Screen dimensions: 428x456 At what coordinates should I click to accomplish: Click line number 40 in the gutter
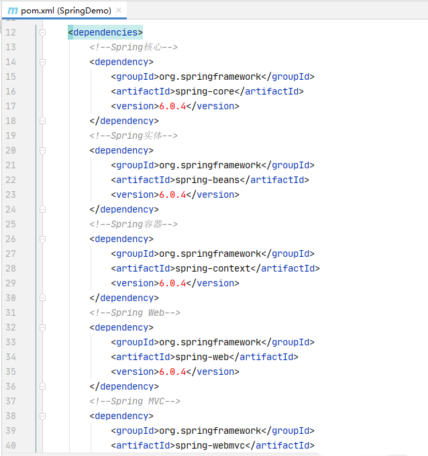(11, 445)
